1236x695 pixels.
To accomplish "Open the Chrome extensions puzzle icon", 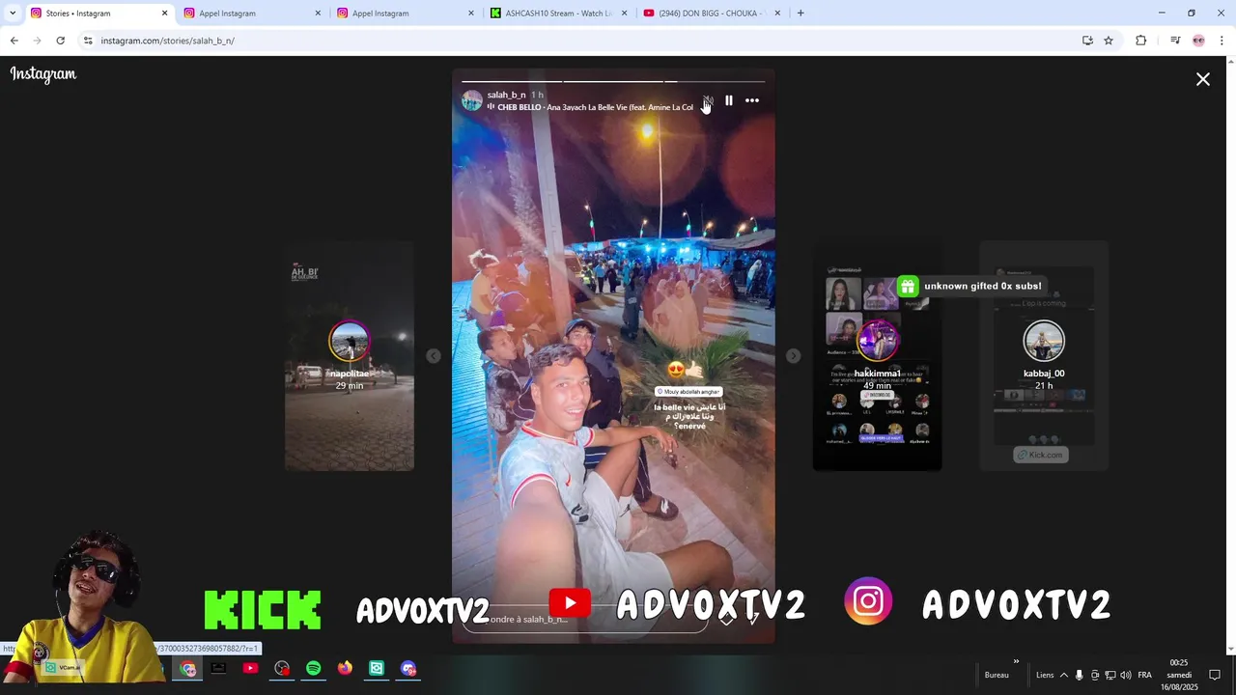I will tap(1140, 41).
